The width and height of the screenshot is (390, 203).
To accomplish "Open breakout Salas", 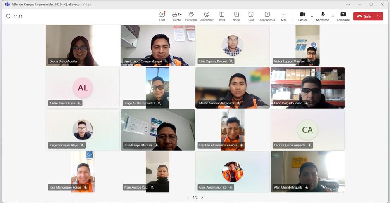I will [251, 17].
